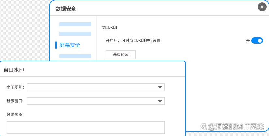This screenshot has width=269, height=136.
Task: Click the blue indicator bar beside 屏幕安全
Action: tap(56, 45)
